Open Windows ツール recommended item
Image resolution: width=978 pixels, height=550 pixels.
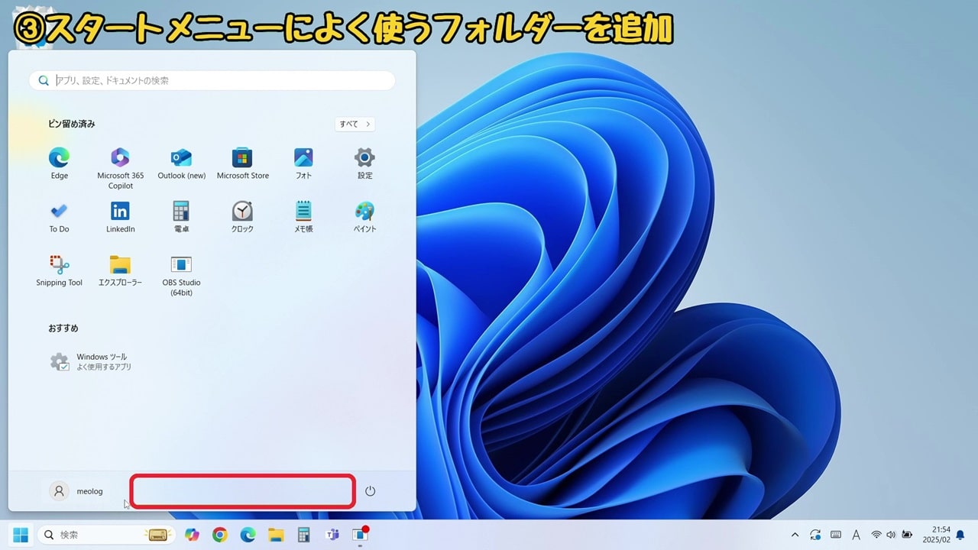tap(89, 361)
